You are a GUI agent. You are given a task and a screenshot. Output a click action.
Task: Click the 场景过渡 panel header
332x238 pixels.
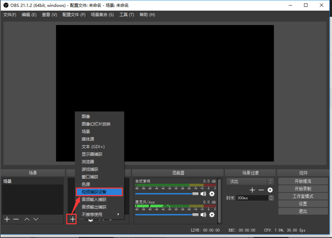click(250, 173)
